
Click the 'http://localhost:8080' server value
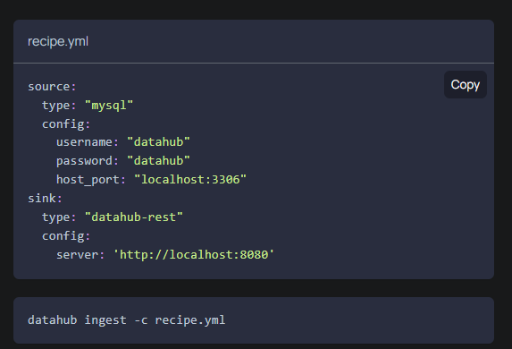coord(194,255)
